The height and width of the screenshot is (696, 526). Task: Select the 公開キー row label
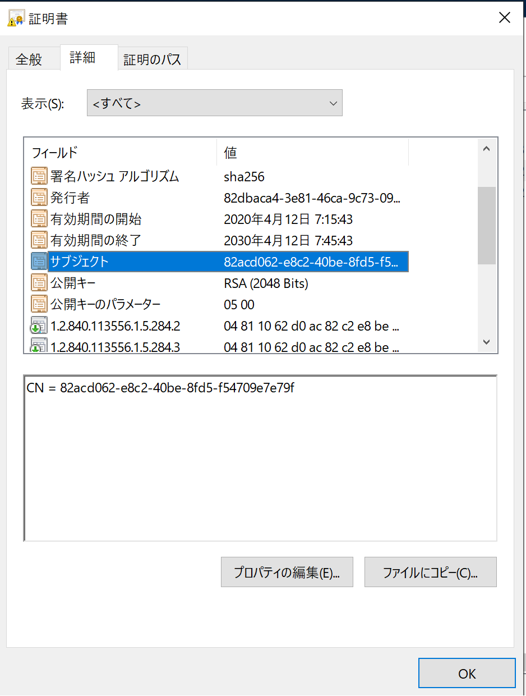point(72,283)
